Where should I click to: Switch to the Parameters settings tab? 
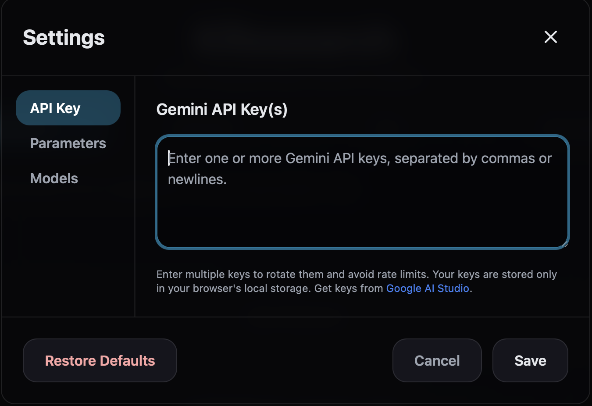coord(68,143)
